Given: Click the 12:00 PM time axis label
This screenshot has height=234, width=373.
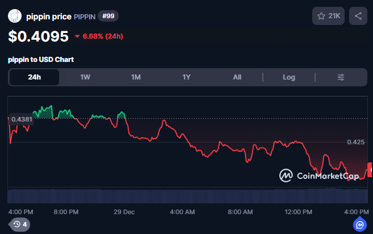Looking at the screenshot, I should 298,212.
